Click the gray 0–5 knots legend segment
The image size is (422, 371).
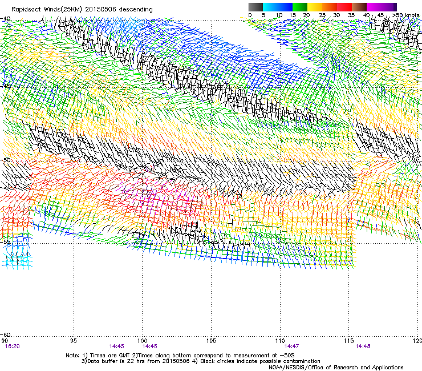255,7
